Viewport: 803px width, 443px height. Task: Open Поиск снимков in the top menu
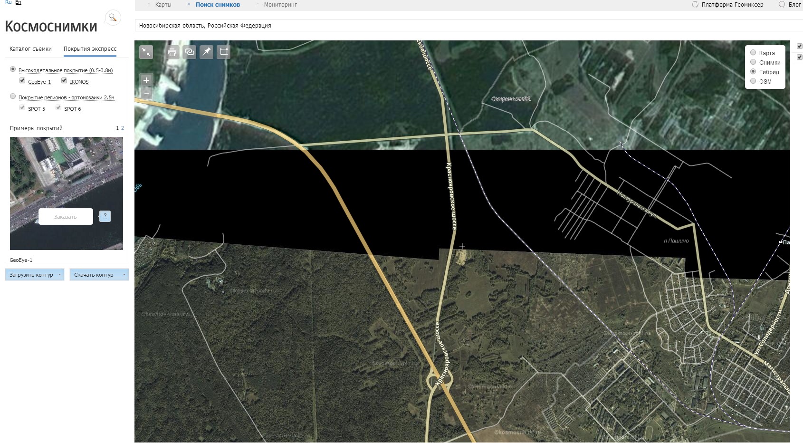(x=218, y=5)
